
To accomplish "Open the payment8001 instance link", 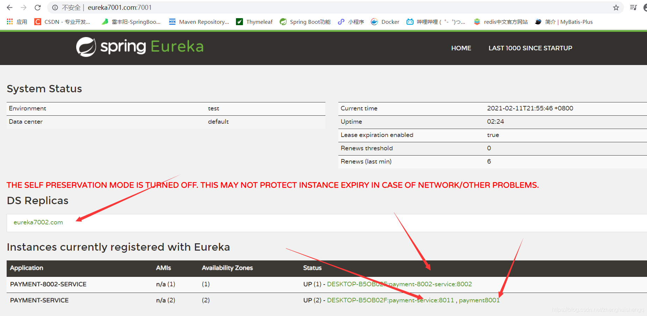I will [479, 300].
